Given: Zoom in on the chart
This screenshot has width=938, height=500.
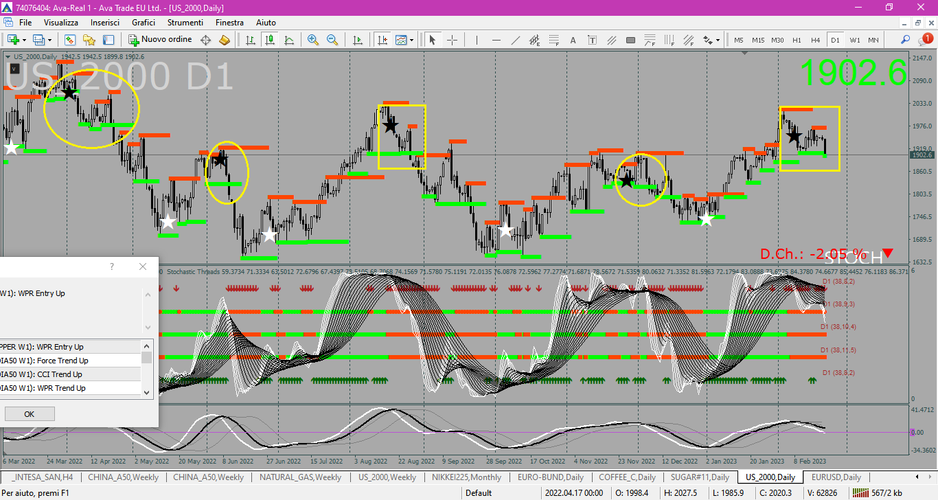Looking at the screenshot, I should tap(313, 40).
